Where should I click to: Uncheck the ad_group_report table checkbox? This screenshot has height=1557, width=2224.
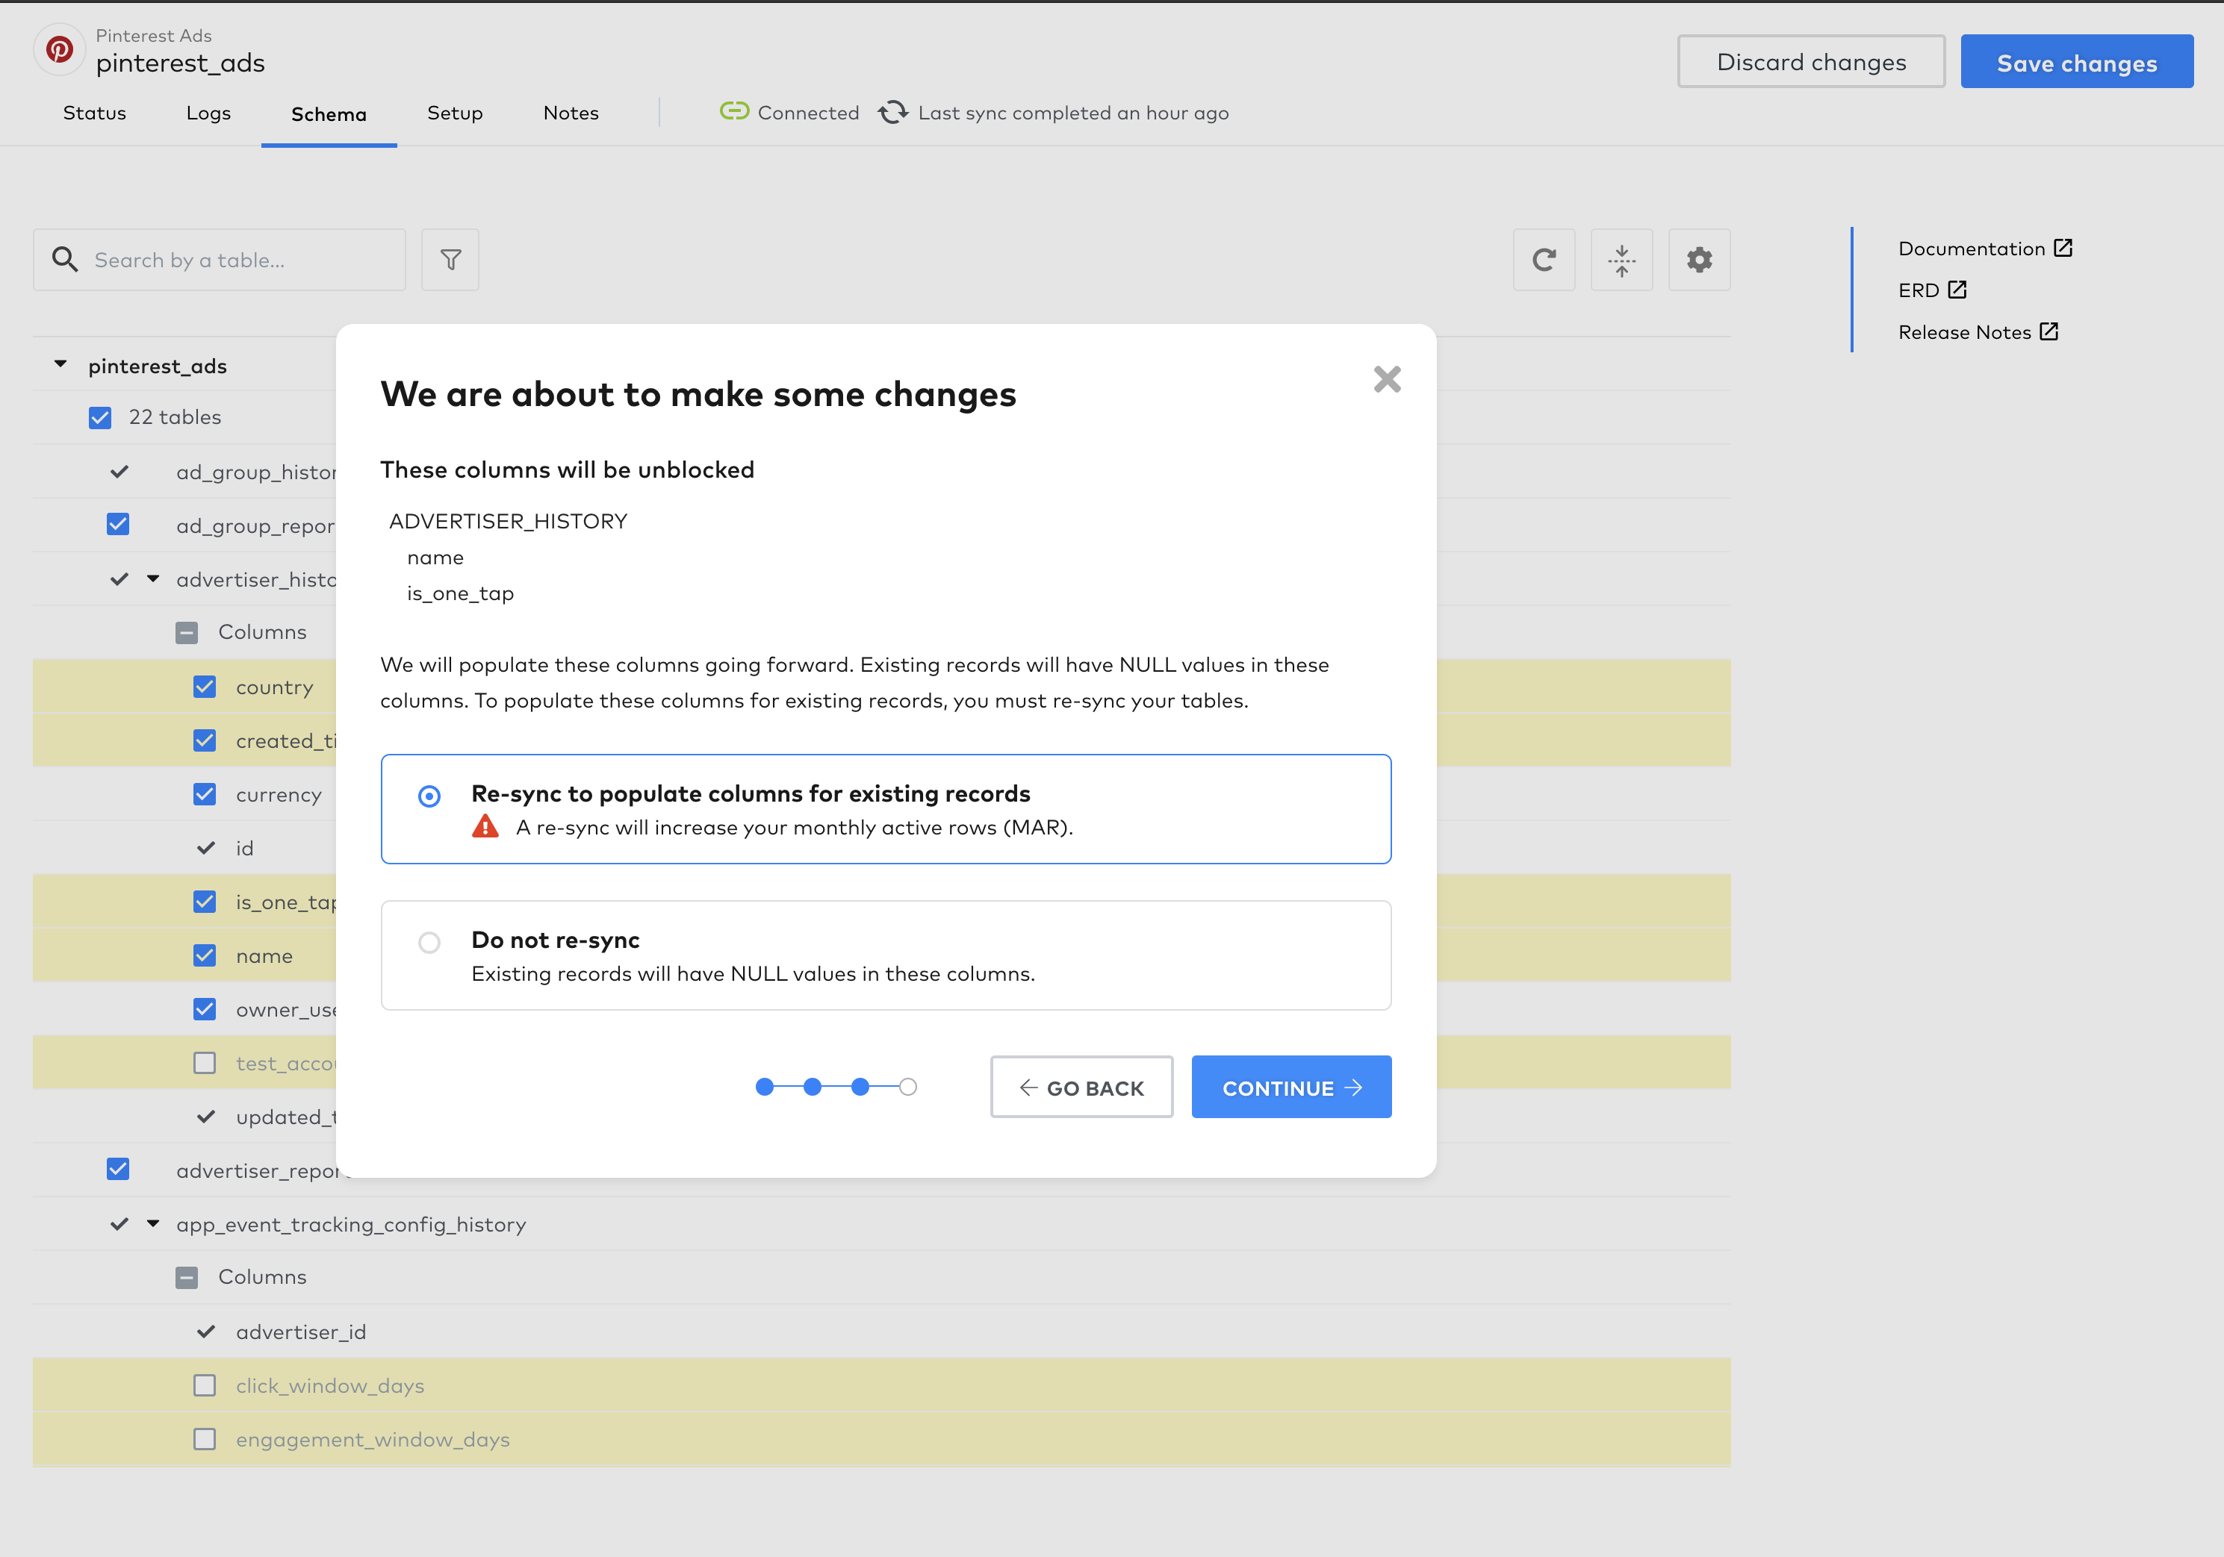point(118,525)
